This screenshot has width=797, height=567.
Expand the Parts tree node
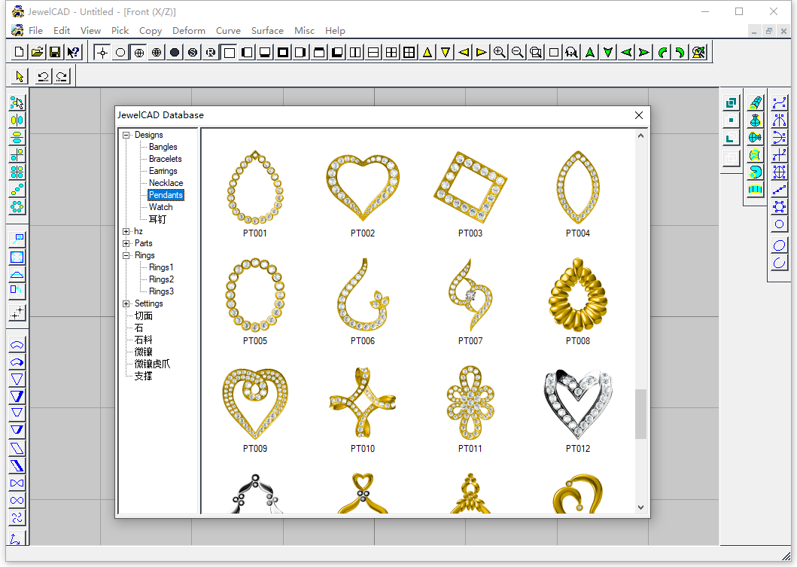pos(126,243)
